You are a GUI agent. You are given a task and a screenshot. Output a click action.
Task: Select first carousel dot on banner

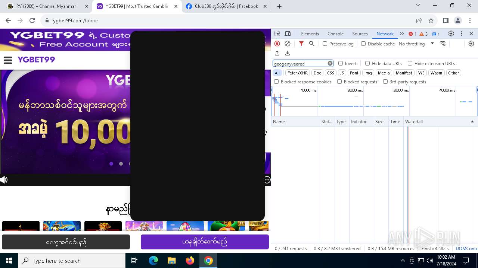point(111,164)
